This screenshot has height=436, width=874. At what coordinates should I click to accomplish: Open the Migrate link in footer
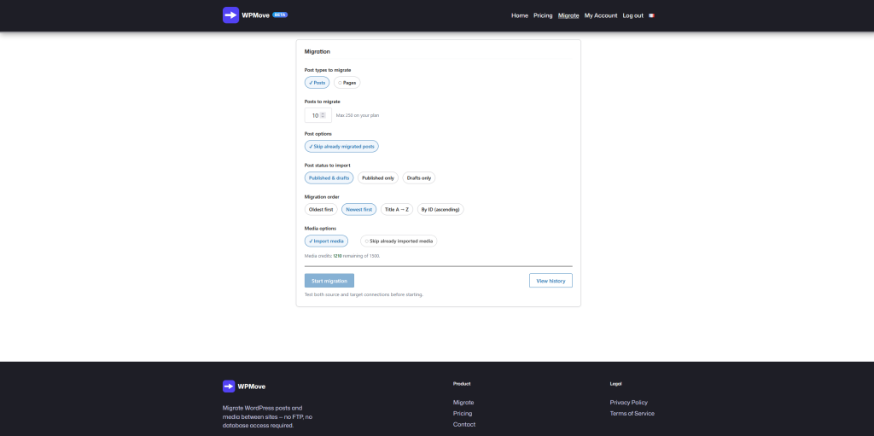[x=463, y=403]
